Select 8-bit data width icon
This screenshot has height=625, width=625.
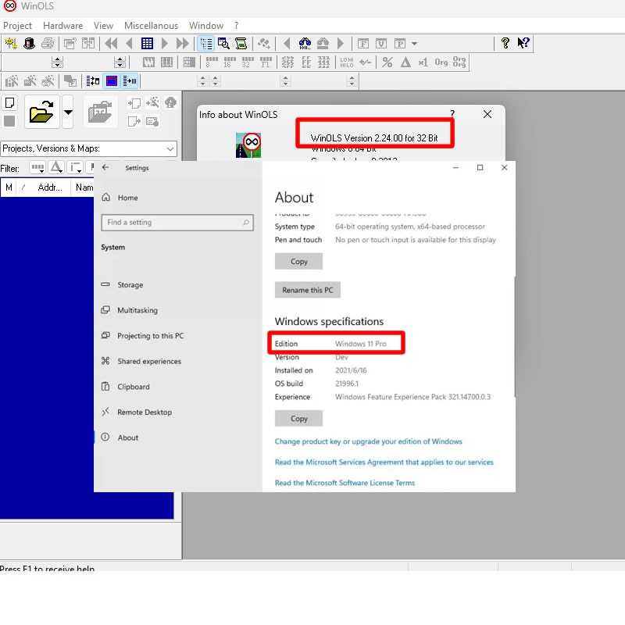(x=212, y=62)
